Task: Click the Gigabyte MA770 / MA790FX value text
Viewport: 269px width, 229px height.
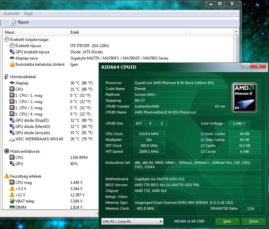Action: click(119, 58)
